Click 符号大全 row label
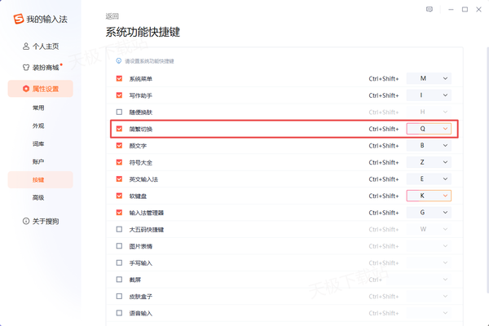 (141, 162)
